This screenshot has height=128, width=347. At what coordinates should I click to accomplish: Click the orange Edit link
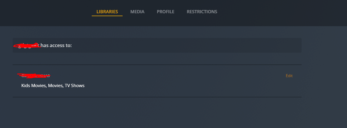[x=289, y=76]
